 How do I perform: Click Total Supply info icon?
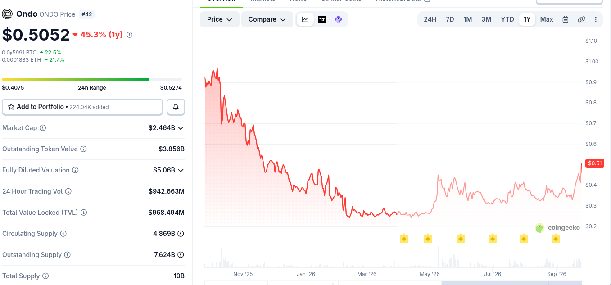(x=45, y=276)
